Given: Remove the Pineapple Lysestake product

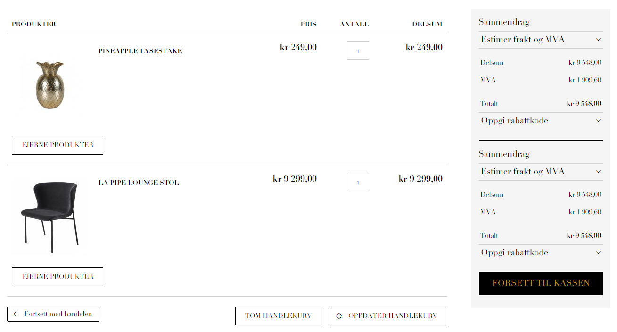Looking at the screenshot, I should coord(58,145).
